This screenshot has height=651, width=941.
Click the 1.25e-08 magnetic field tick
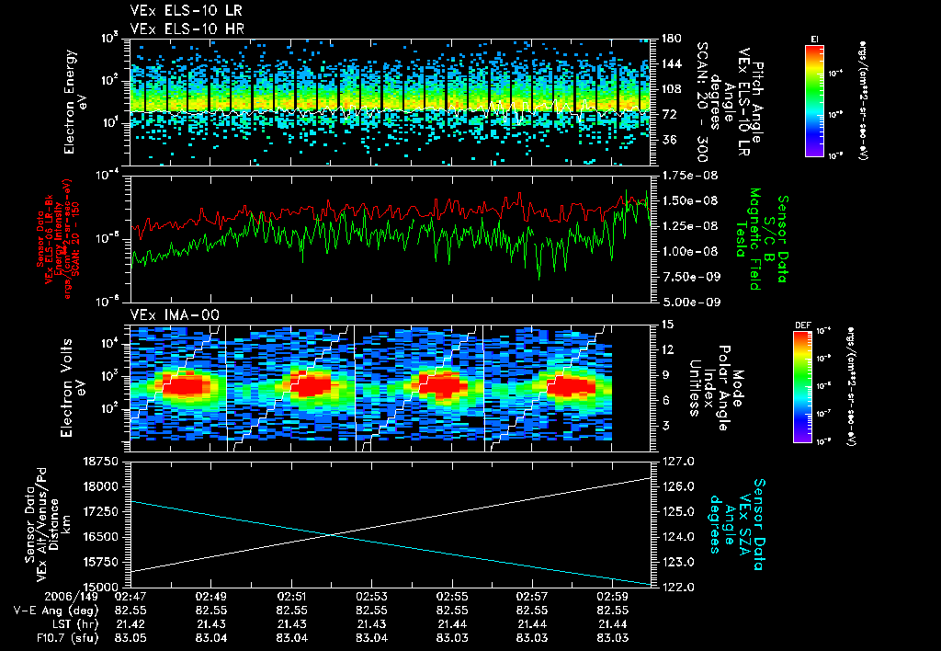[x=690, y=226]
